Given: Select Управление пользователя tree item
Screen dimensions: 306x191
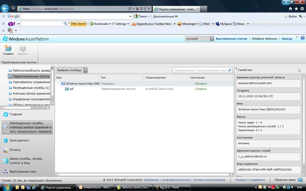Looking at the screenshot, I should [x=29, y=99].
